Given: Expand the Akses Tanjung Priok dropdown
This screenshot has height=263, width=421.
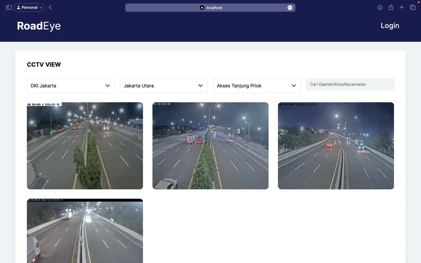Looking at the screenshot, I should pos(257,85).
